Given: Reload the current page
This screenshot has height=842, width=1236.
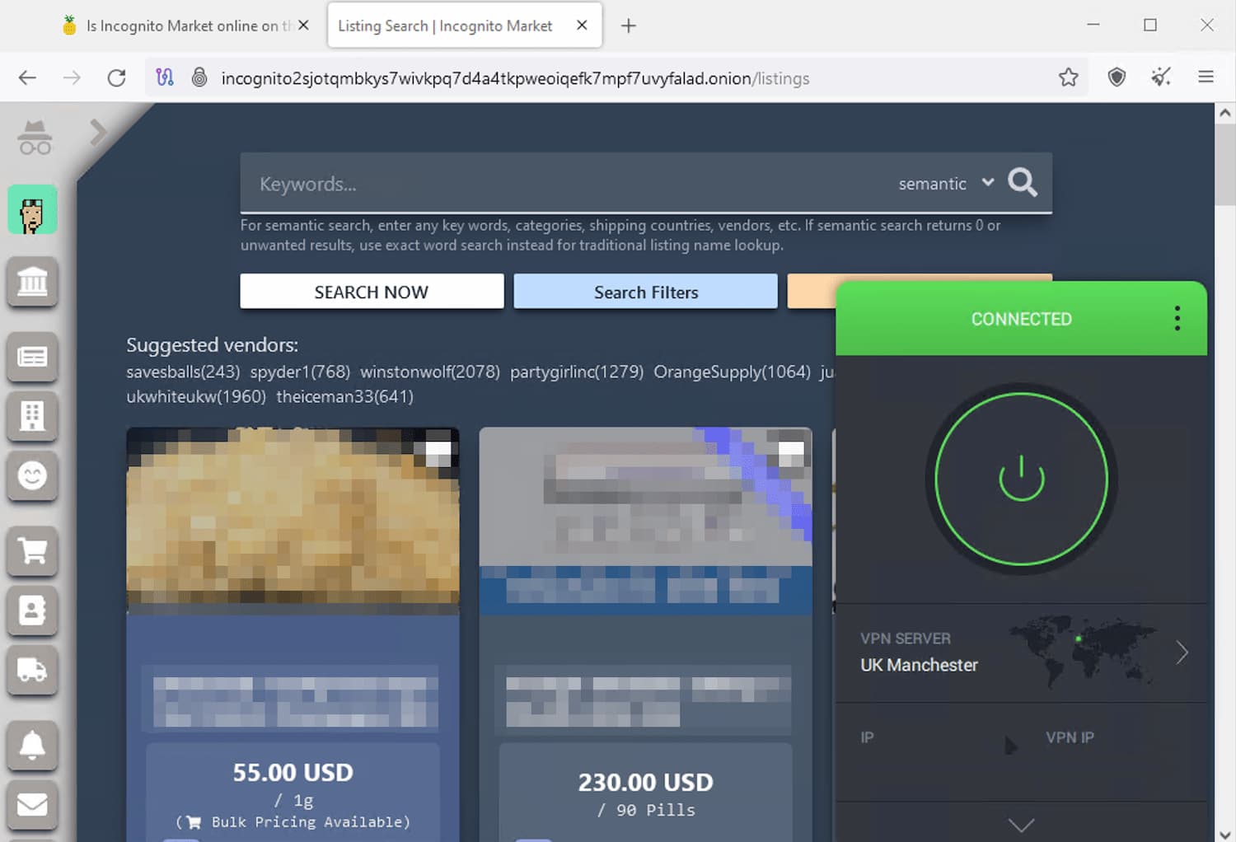Looking at the screenshot, I should (116, 77).
